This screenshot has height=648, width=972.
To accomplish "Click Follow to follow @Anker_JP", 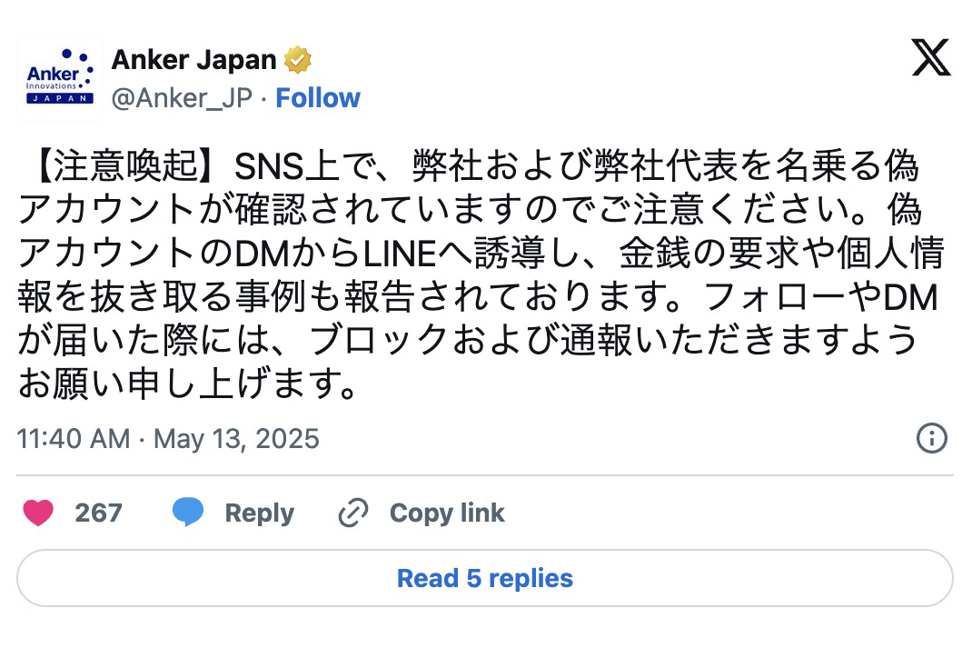I will tap(317, 97).
